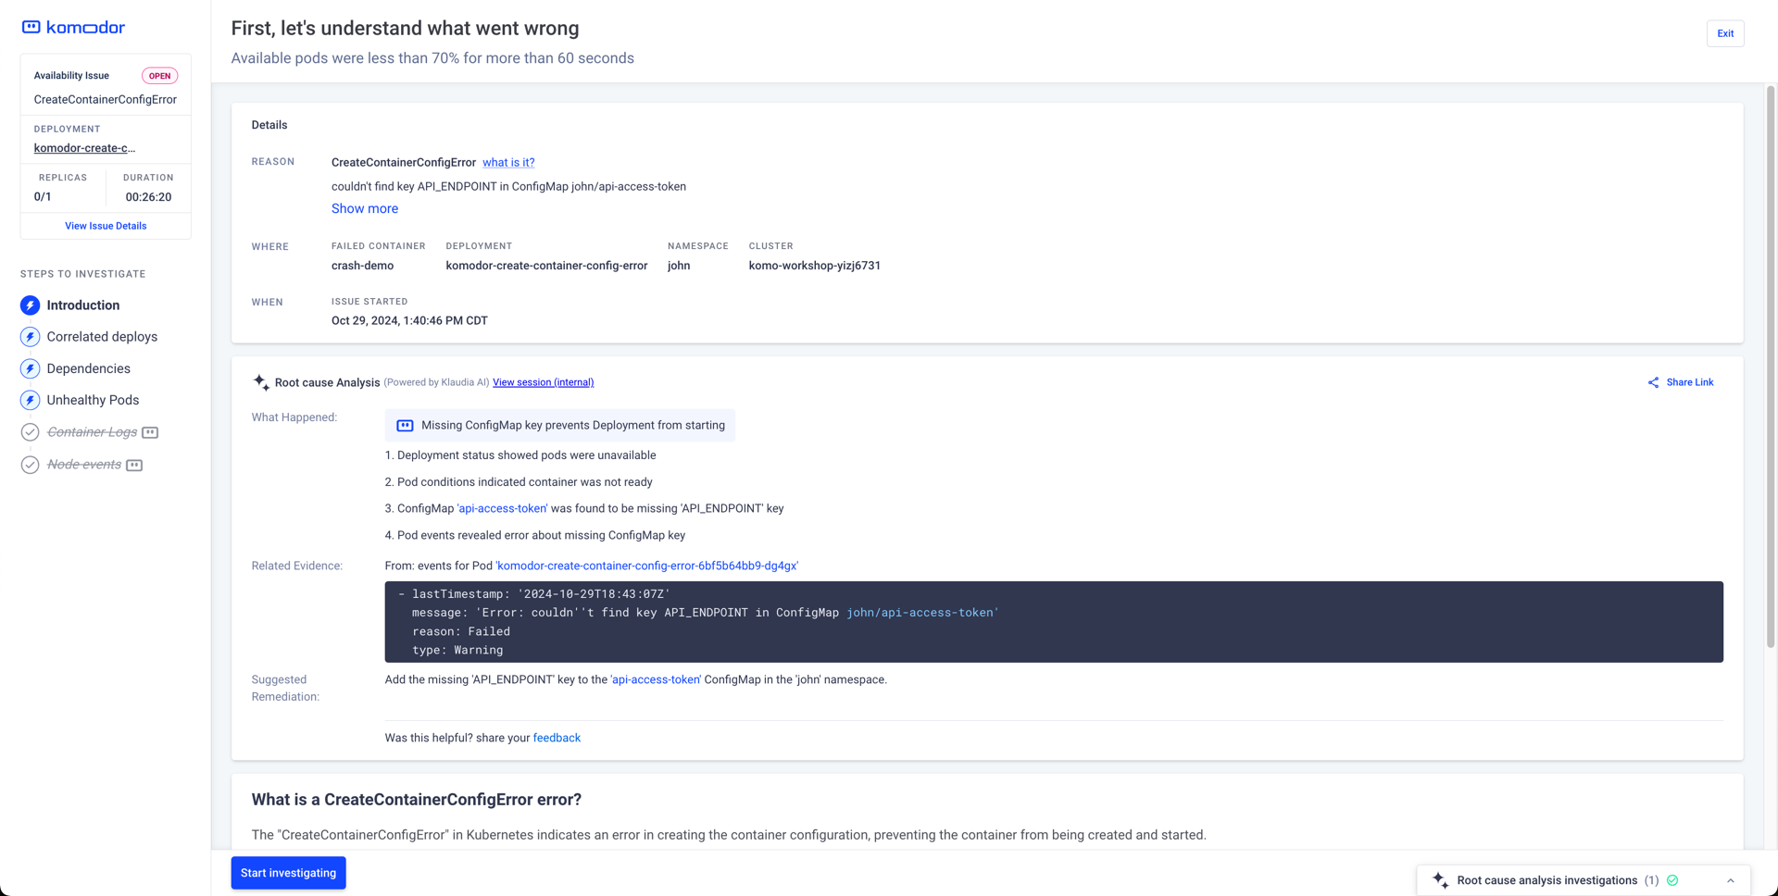The height and width of the screenshot is (896, 1778).
Task: Click deployment name komodor-create-container-config-error
Action: tap(546, 266)
